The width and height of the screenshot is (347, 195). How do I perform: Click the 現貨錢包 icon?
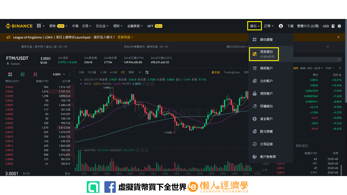point(255,54)
